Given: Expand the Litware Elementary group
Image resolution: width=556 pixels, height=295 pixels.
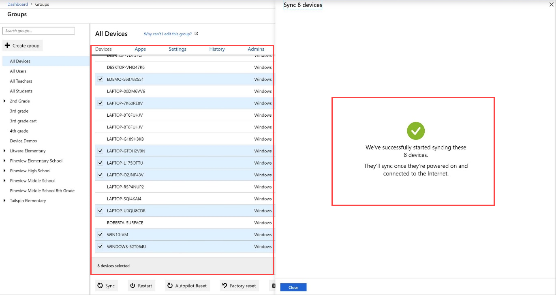Looking at the screenshot, I should [x=4, y=151].
